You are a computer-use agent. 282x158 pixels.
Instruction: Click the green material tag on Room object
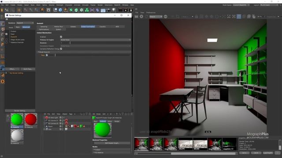click(81, 126)
